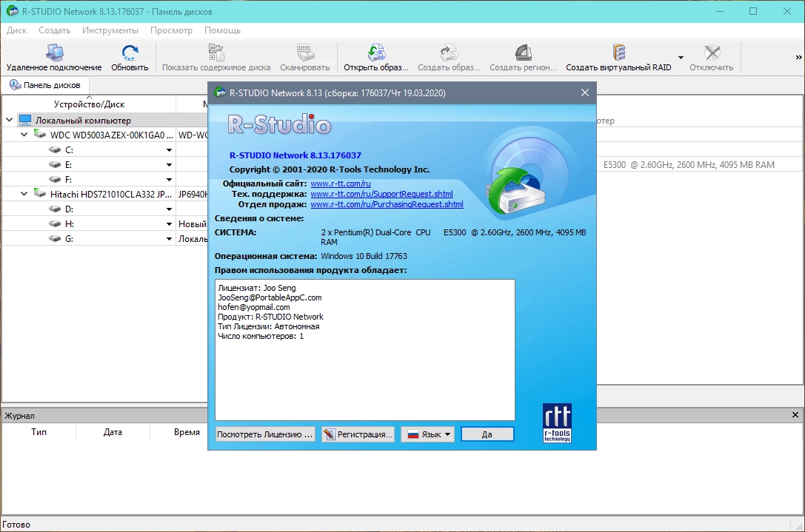Image resolution: width=805 pixels, height=532 pixels.
Task: Show hidden toolbar items with the chevron
Action: [798, 58]
